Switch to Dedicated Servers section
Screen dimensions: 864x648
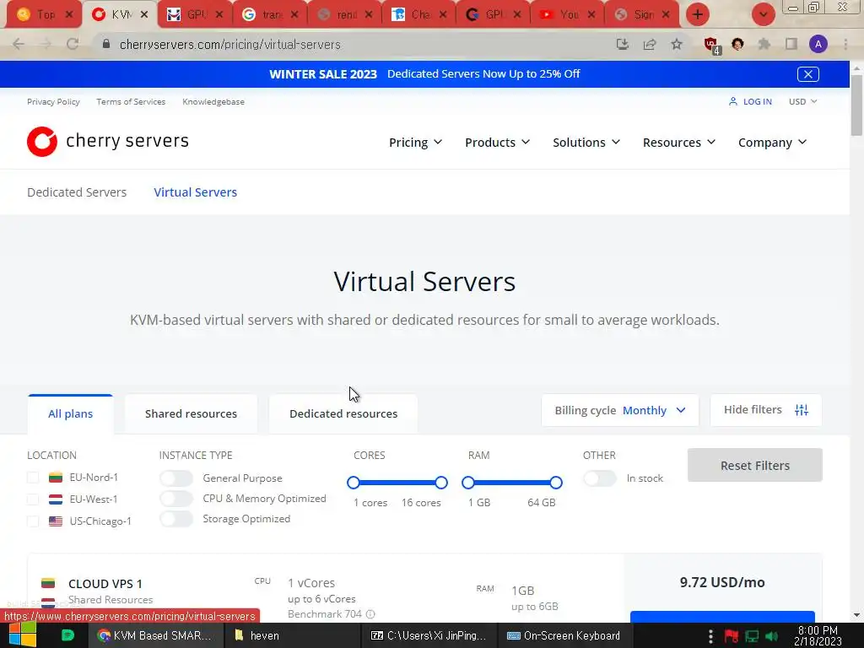(x=77, y=192)
